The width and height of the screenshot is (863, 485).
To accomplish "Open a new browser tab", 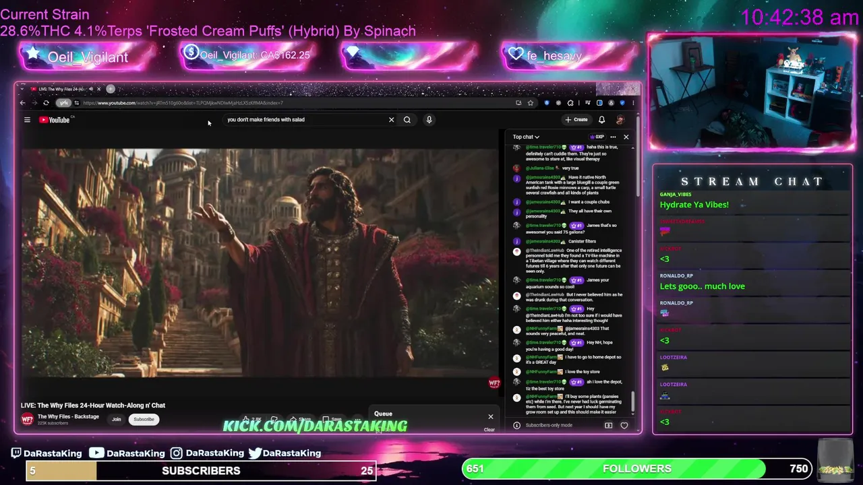I will coord(111,89).
